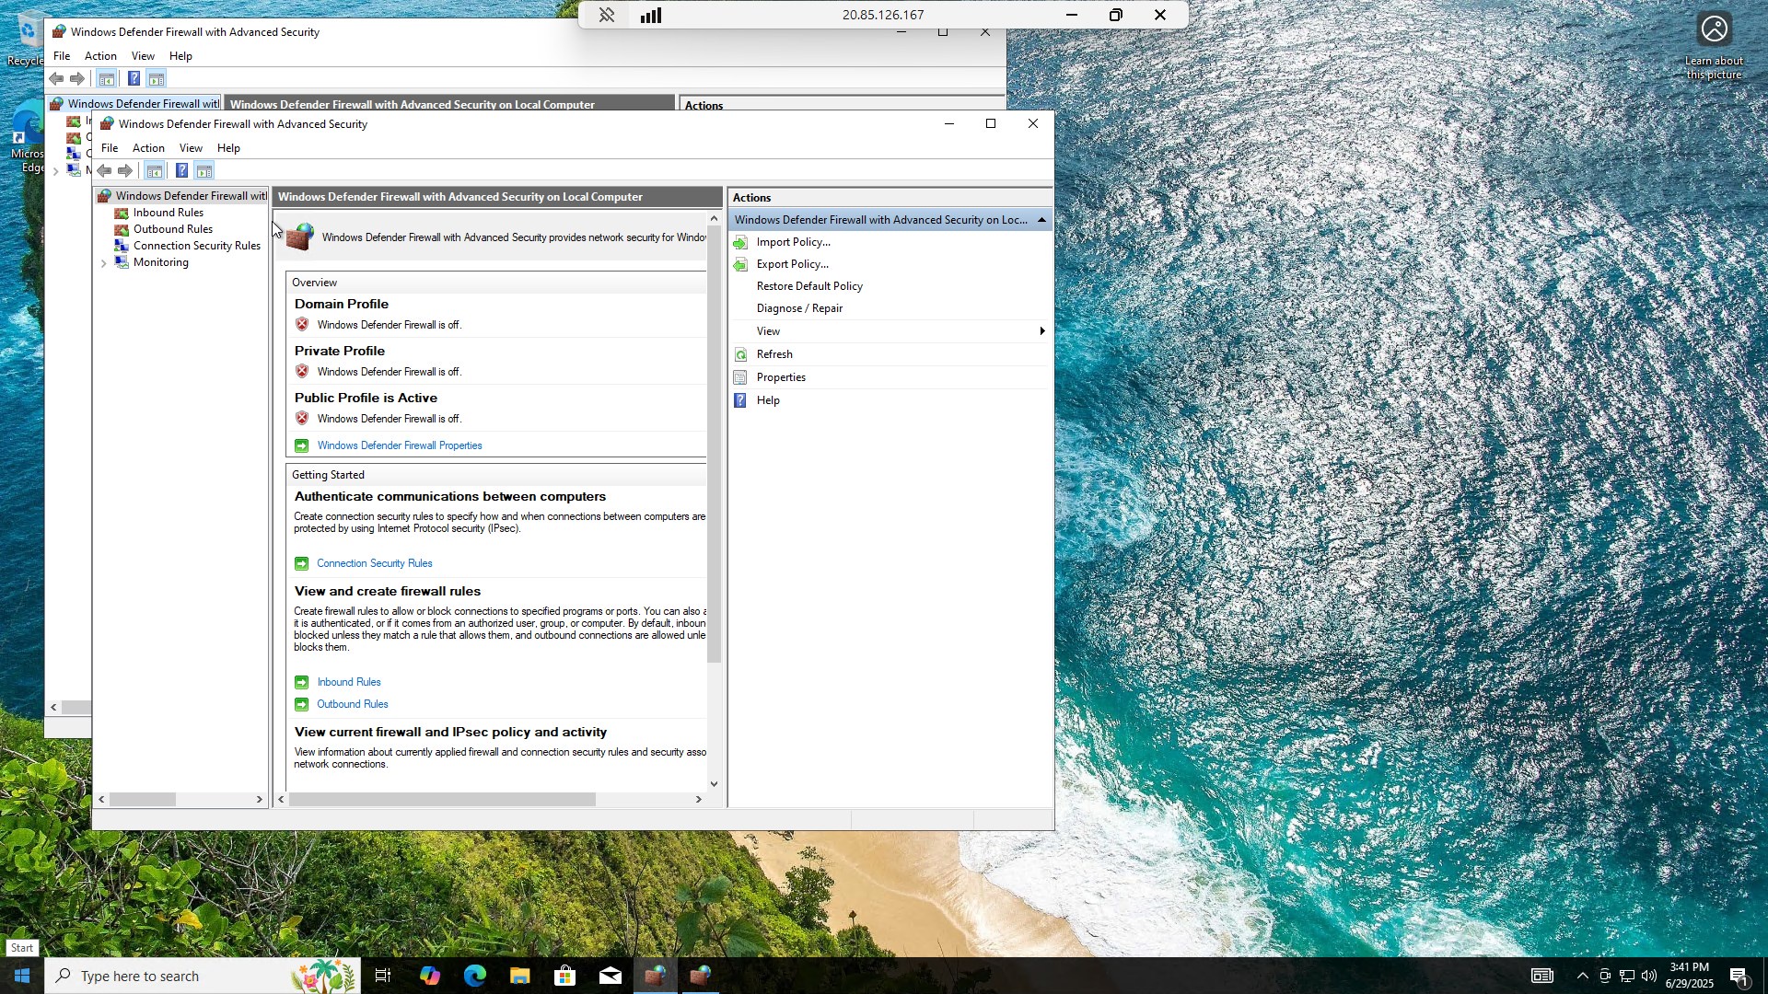Show hidden system tray icons chevron
The image size is (1768, 994).
click(1582, 976)
